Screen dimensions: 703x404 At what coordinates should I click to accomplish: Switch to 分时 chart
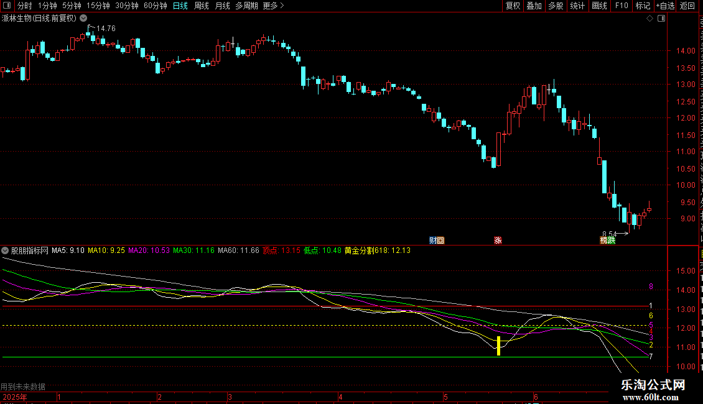[25, 6]
